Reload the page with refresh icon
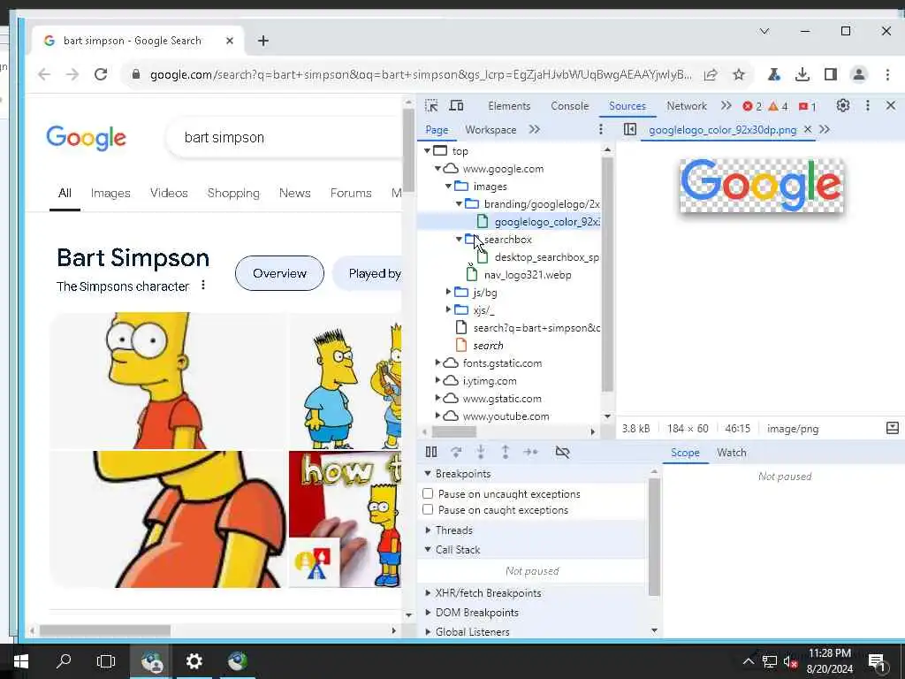 click(x=101, y=74)
